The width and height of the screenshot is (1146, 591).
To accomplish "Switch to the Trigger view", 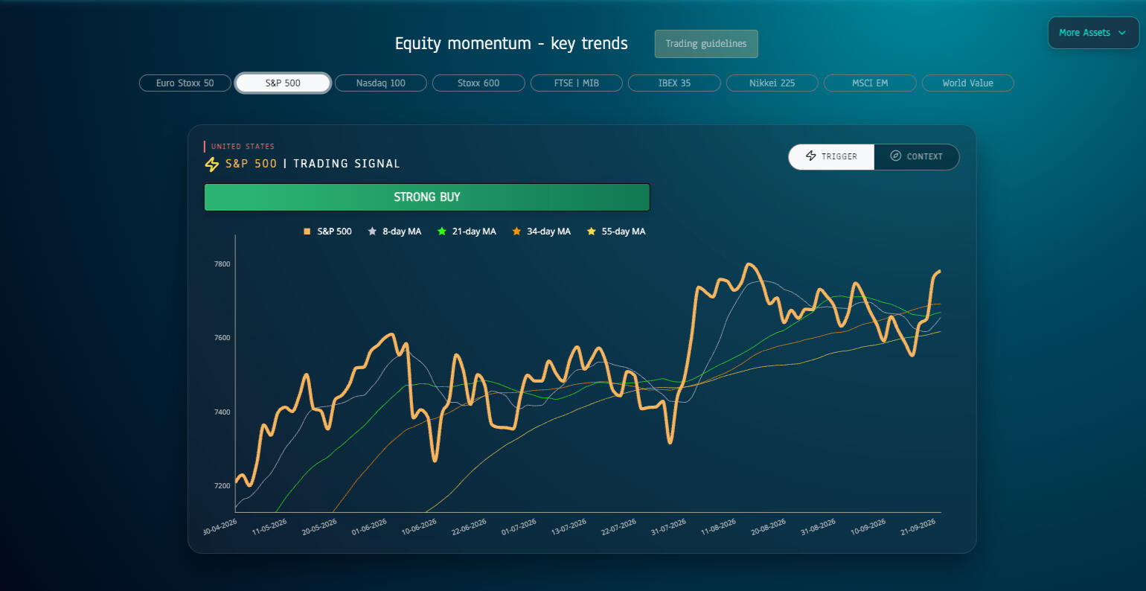I will [x=831, y=156].
